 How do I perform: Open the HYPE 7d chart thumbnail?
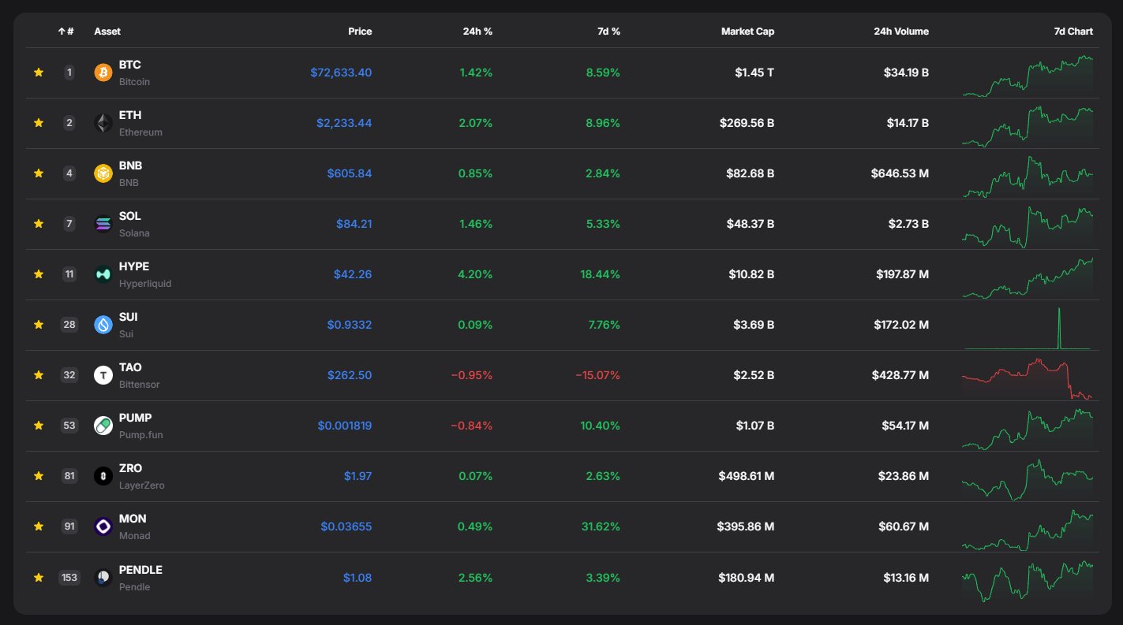tap(1028, 275)
